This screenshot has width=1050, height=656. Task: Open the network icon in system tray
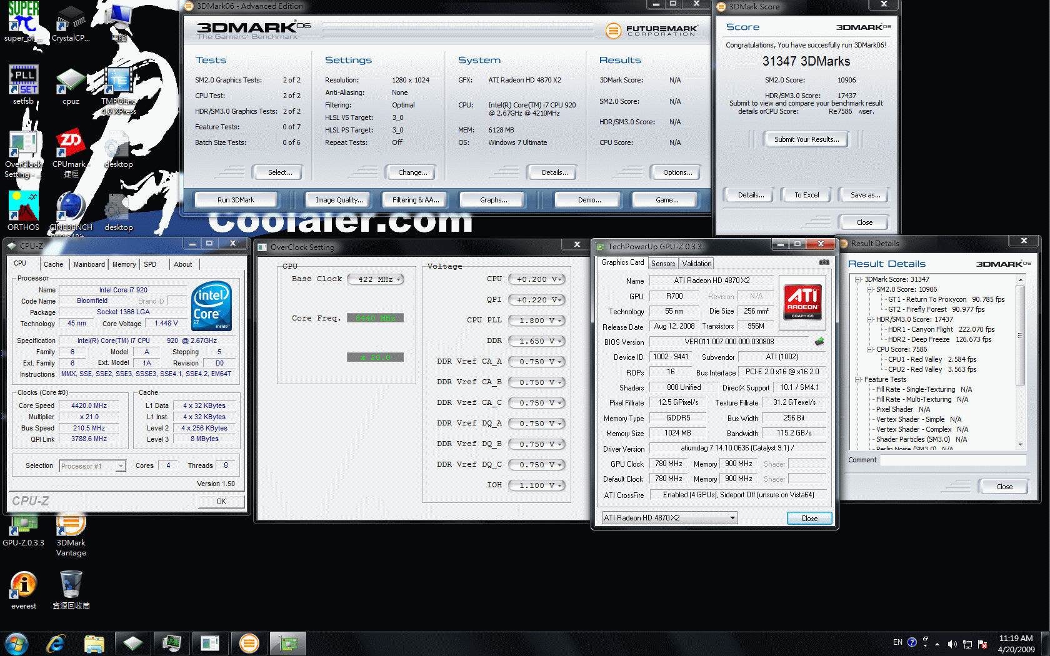[967, 644]
